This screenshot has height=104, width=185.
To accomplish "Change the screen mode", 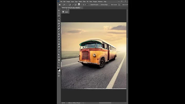I will [x=59, y=76].
